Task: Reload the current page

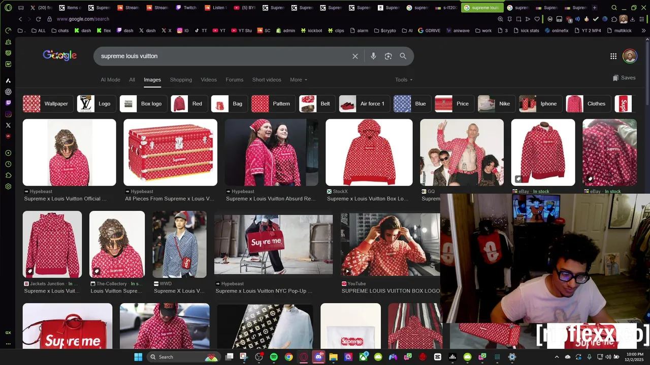Action: pyautogui.click(x=38, y=19)
